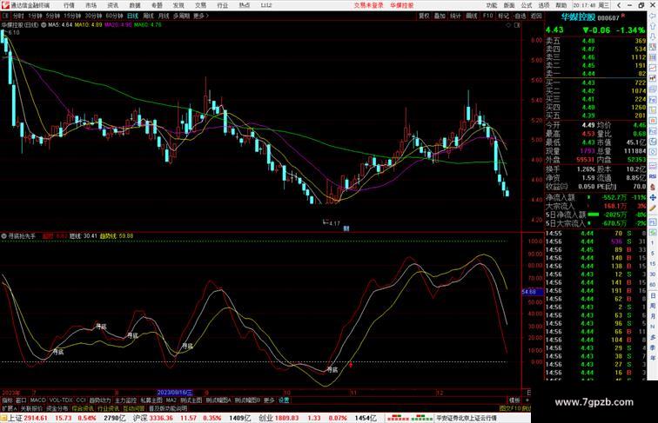Switch sub-indicator to CCI
This screenshot has height=423, width=658.
click(x=81, y=400)
